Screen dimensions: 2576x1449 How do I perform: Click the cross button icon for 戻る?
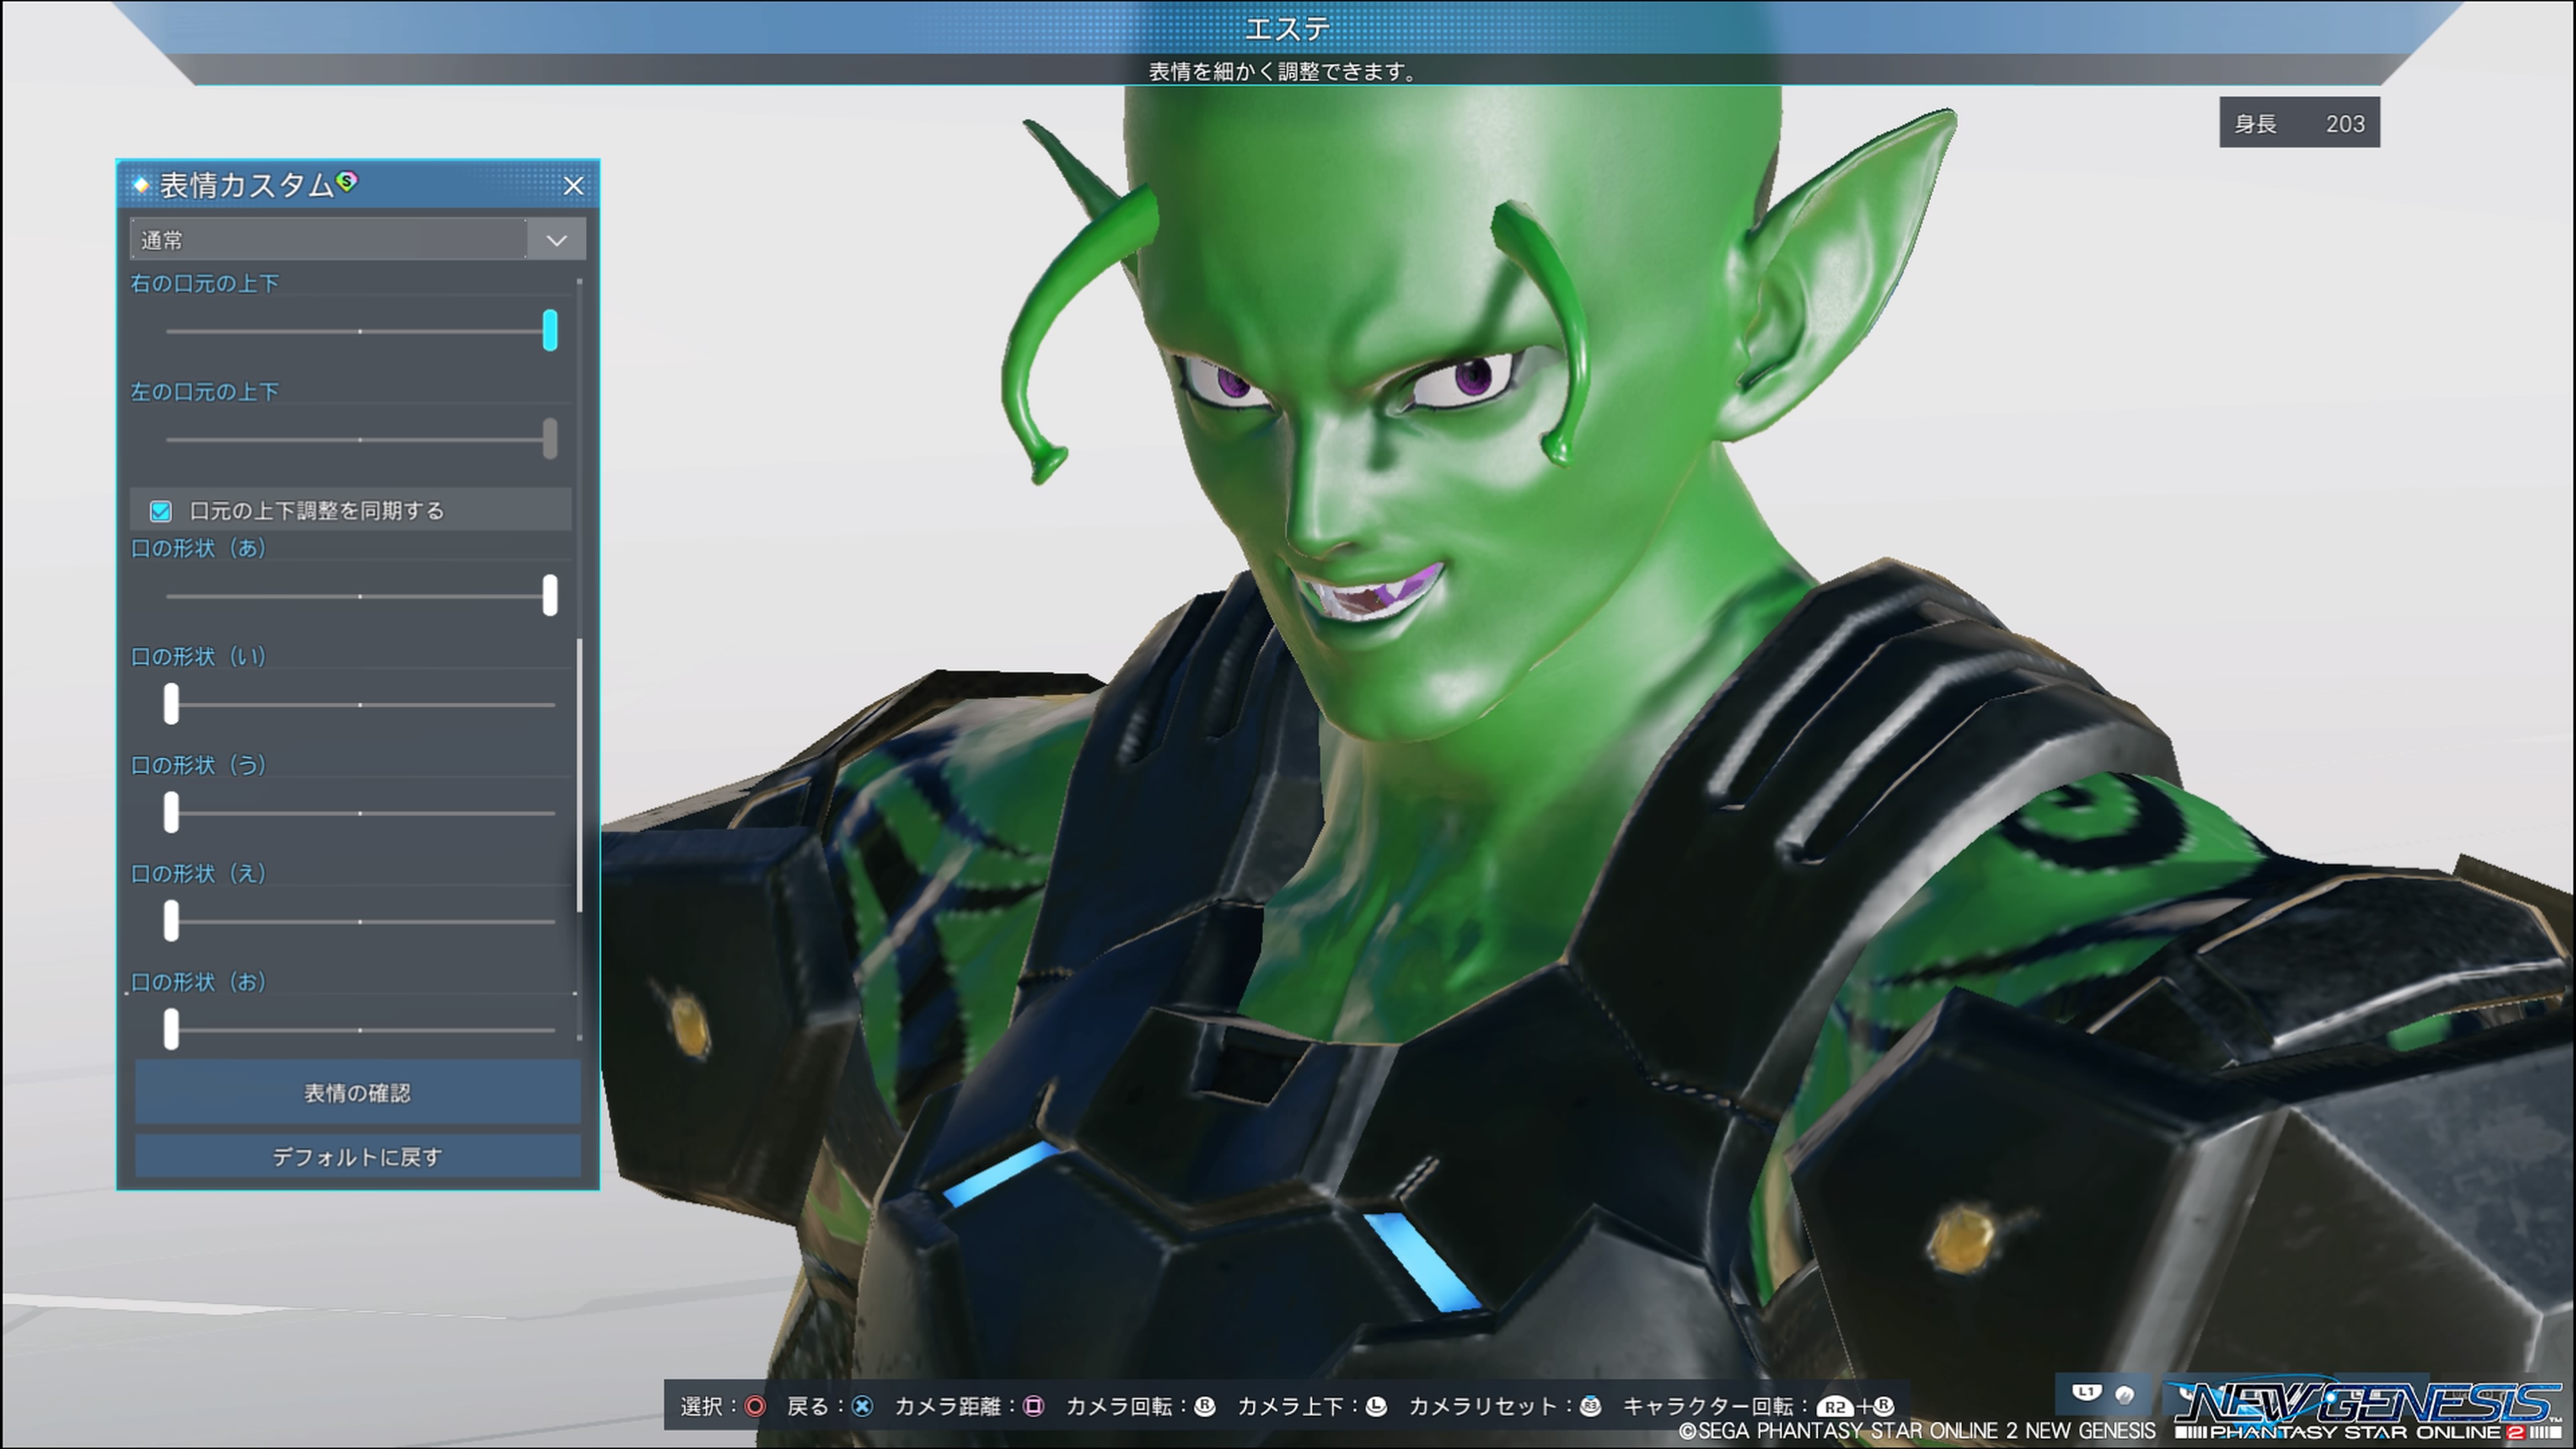click(862, 1406)
